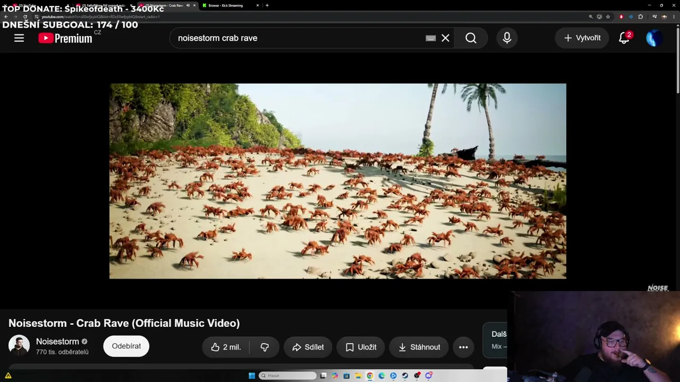
Task: Dislike the video with thumbs down
Action: click(x=265, y=347)
